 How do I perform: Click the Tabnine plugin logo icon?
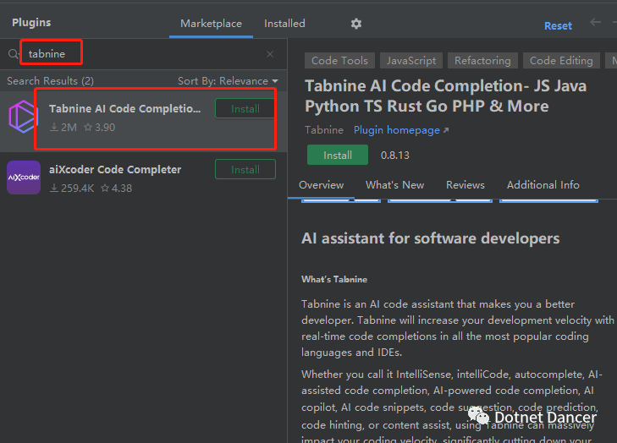(23, 116)
